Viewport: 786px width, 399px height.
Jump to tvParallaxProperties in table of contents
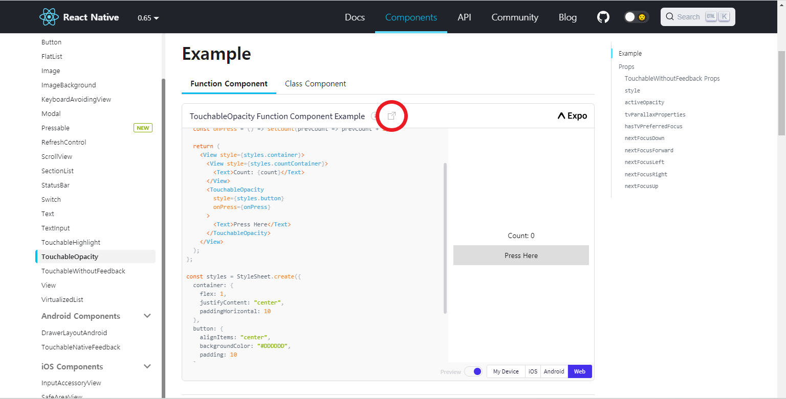pos(655,115)
